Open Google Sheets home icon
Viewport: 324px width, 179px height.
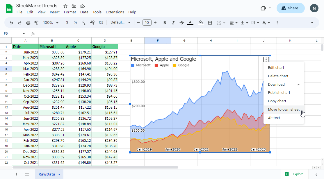(x=9, y=9)
